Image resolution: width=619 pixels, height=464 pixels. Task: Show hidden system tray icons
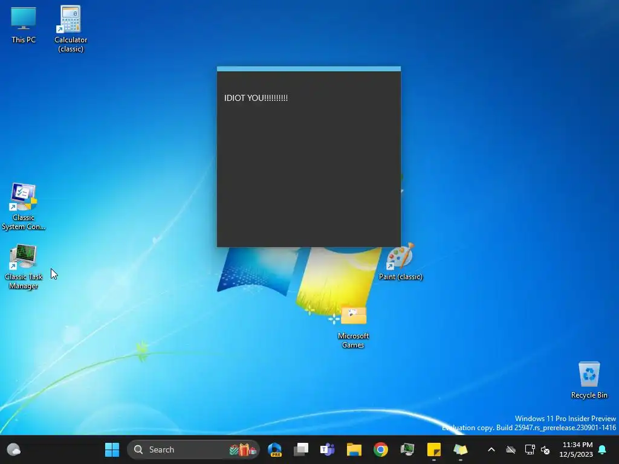491,449
